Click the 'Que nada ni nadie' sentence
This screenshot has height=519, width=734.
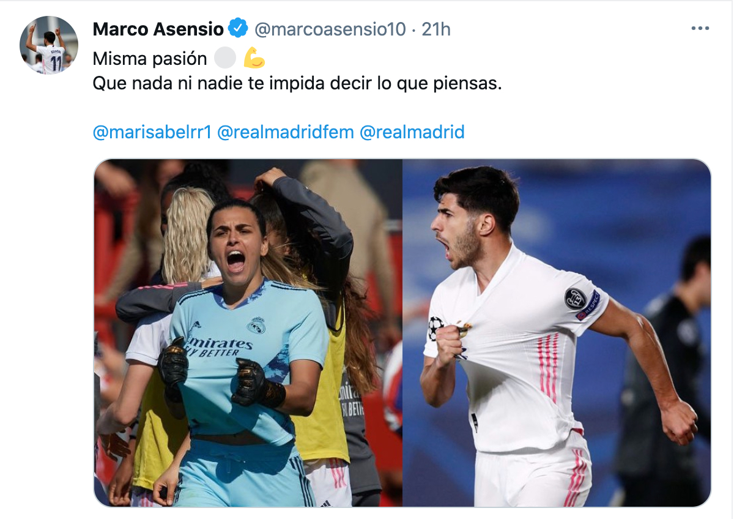297,84
